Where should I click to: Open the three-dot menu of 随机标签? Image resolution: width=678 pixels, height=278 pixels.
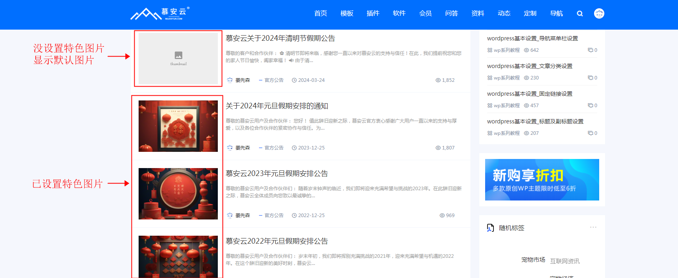tap(593, 227)
